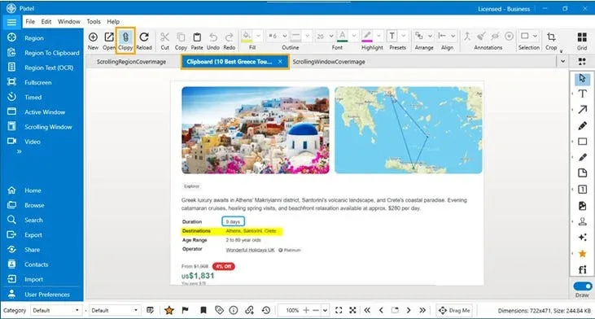595x319 pixels.
Task: Open the Window menu
Action: tap(68, 22)
